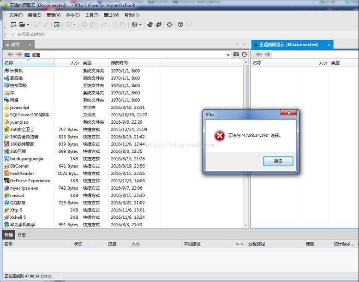The height and width of the screenshot is (282, 359).
Task: Close the 桌面 local tab
Action: pyautogui.click(x=30, y=45)
